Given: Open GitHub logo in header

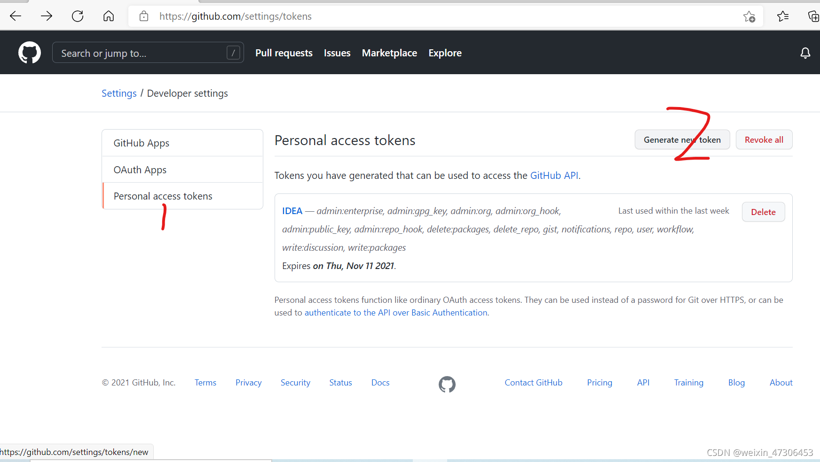Looking at the screenshot, I should point(30,53).
